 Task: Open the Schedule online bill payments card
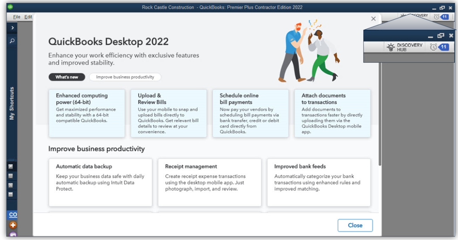(250, 113)
